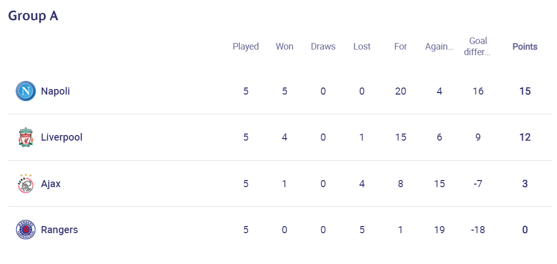This screenshot has height=264, width=557.
Task: Click the Draws column header
Action: point(323,47)
